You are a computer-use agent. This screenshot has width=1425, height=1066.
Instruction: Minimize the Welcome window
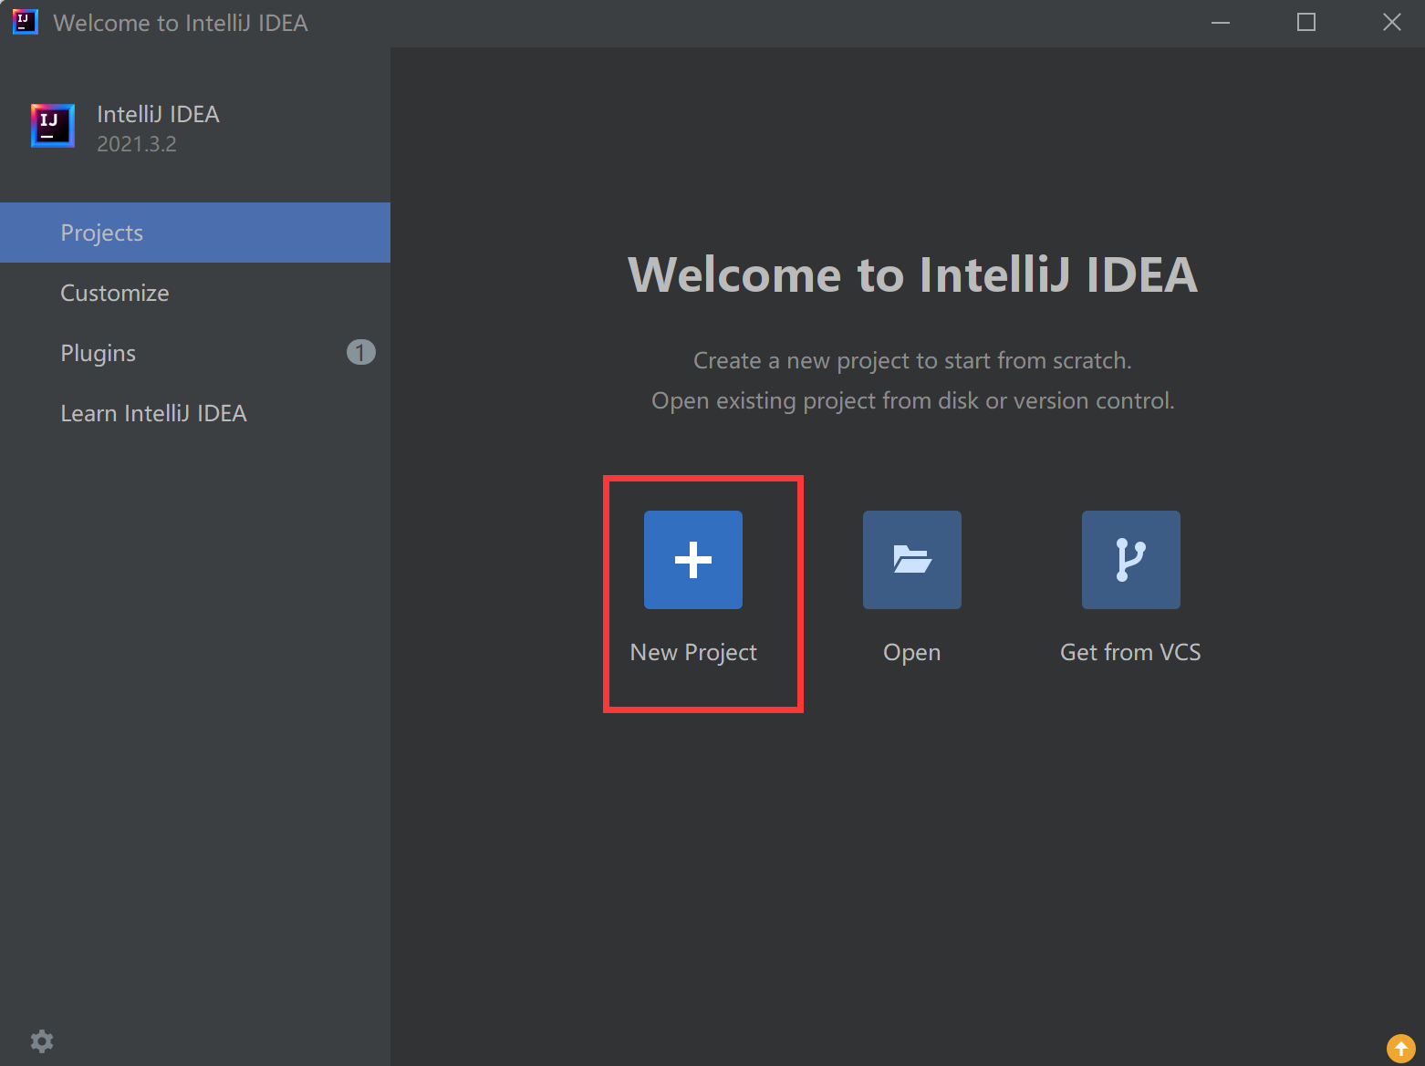1221,23
